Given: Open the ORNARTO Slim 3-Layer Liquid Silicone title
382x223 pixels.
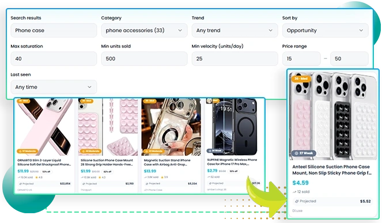Looking at the screenshot, I should point(44,162).
